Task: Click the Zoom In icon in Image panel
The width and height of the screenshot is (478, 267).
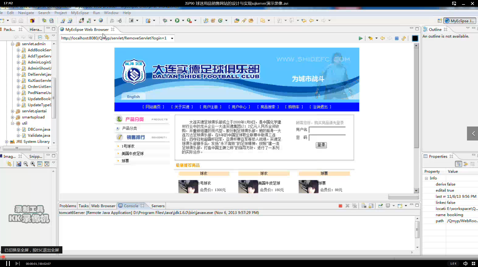Action: [33, 164]
